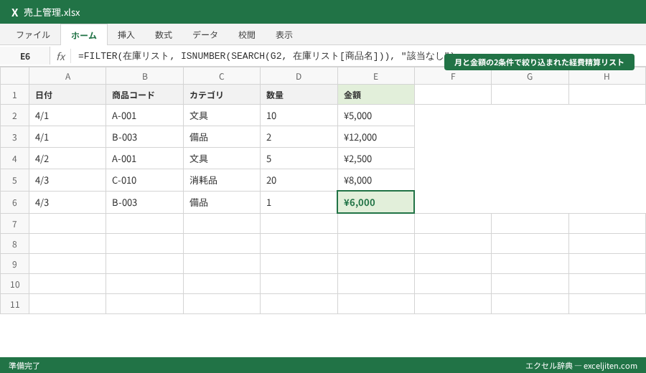Click the 4/2 date cell
The image size is (646, 373).
(x=67, y=159)
